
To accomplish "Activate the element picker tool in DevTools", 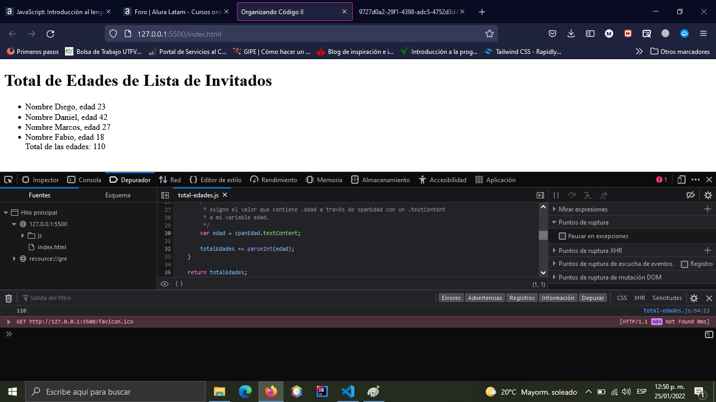I will [8, 180].
